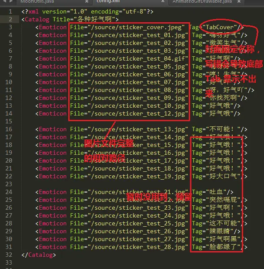Click the encoding="utf-8" attribute

pyautogui.click(x=119, y=12)
